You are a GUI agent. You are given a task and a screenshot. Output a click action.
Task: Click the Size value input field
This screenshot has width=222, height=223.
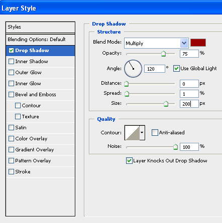tap(189, 104)
